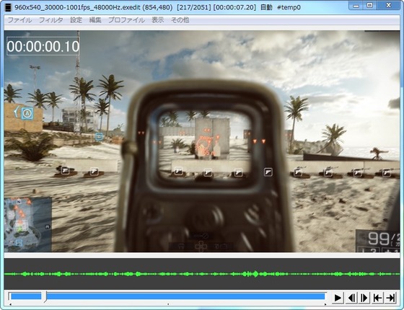Open the 表示 menu
The image size is (404, 310).
point(158,20)
